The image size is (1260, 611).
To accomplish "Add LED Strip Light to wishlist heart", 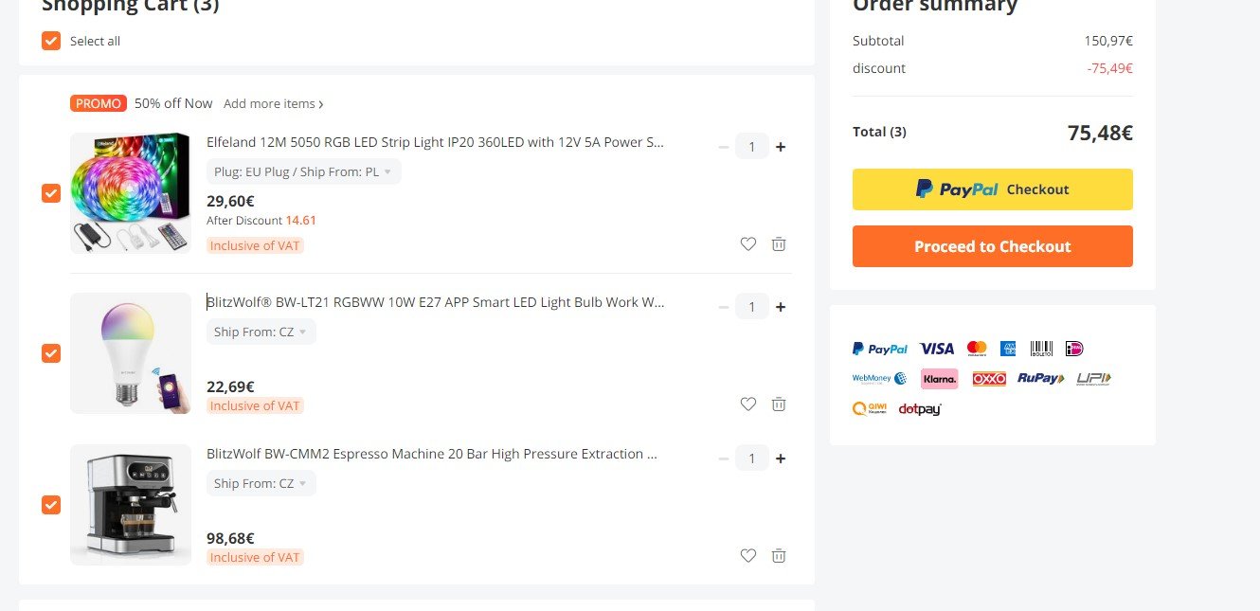I will [x=748, y=243].
